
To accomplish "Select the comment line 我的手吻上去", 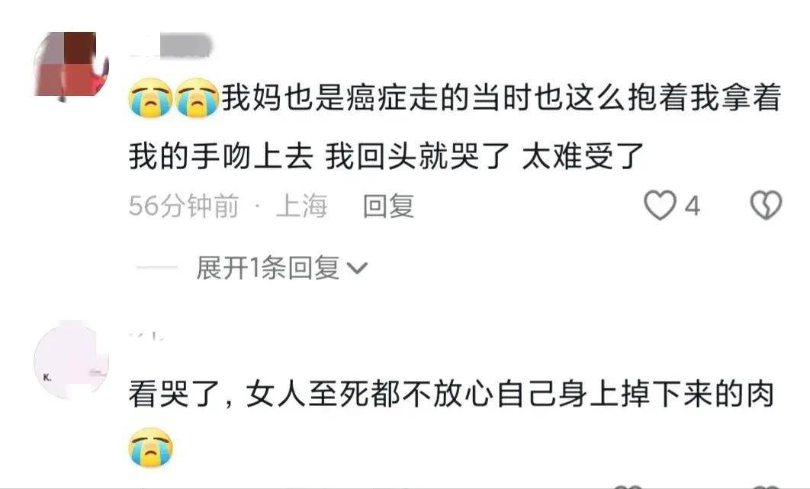I will [387, 157].
